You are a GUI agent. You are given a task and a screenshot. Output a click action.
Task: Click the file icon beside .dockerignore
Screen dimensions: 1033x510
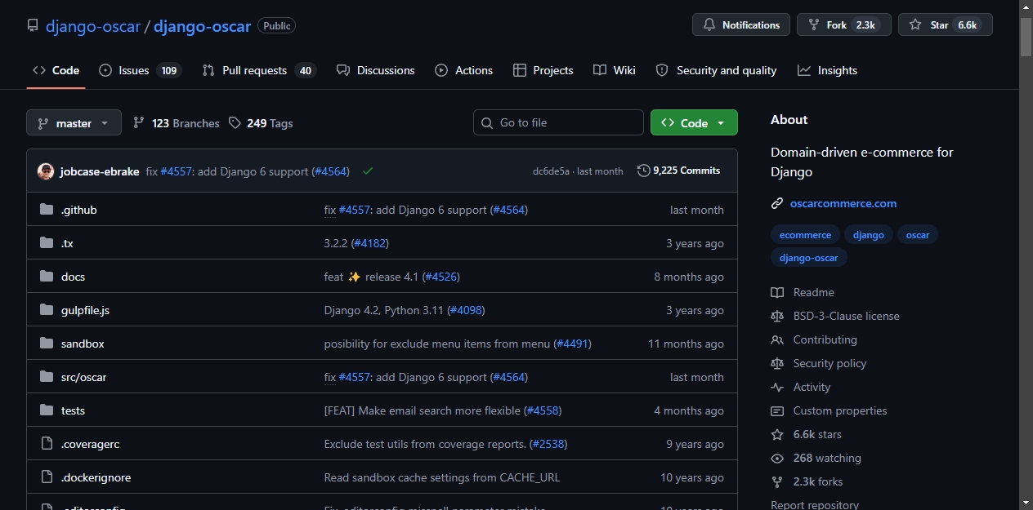click(47, 477)
